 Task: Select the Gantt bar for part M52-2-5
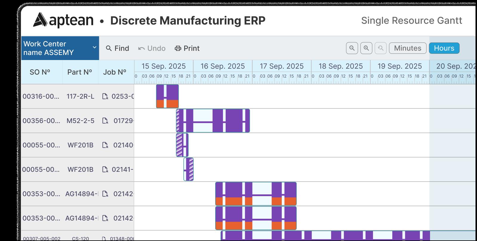213,121
